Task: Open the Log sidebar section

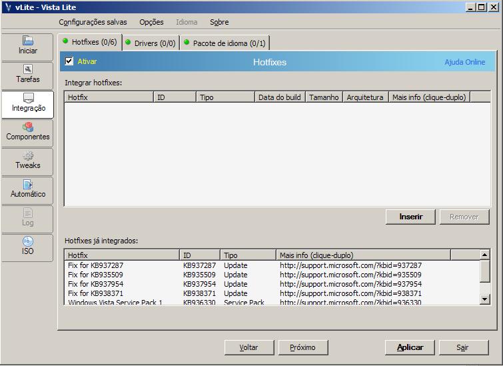Action: (27, 219)
